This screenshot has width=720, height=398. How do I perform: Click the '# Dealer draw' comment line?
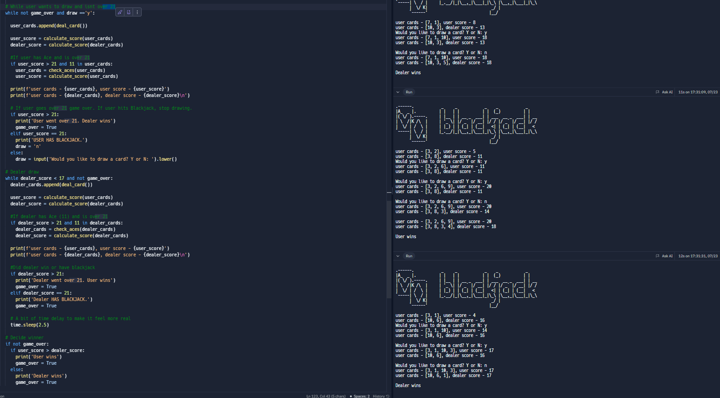click(x=22, y=172)
